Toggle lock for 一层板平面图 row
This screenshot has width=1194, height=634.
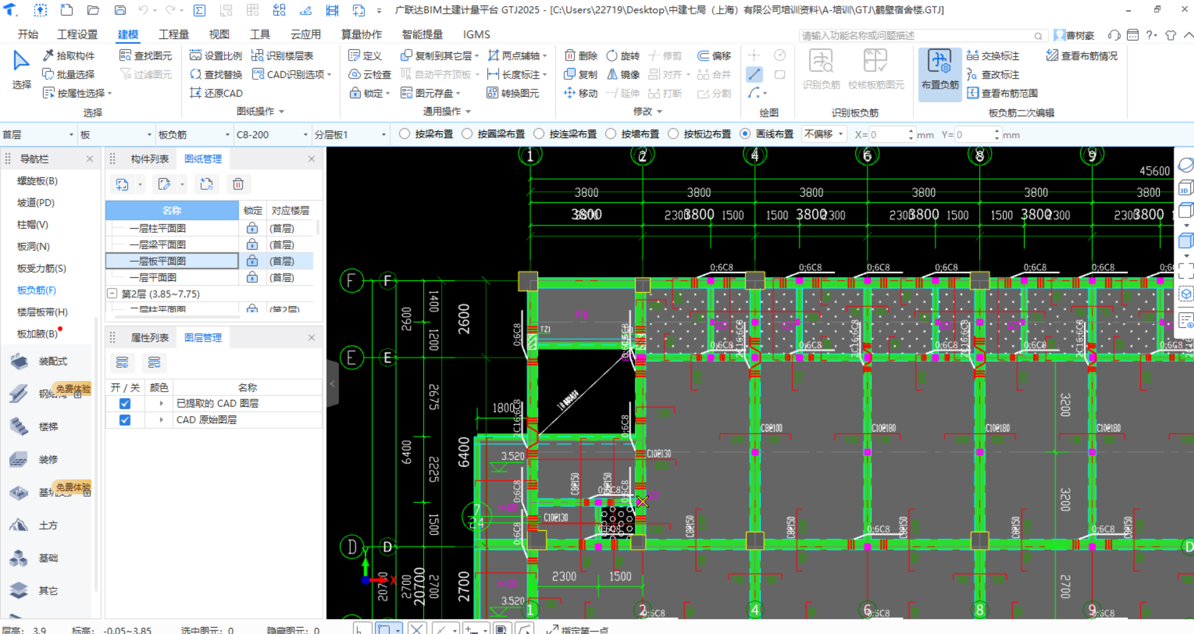coord(252,260)
